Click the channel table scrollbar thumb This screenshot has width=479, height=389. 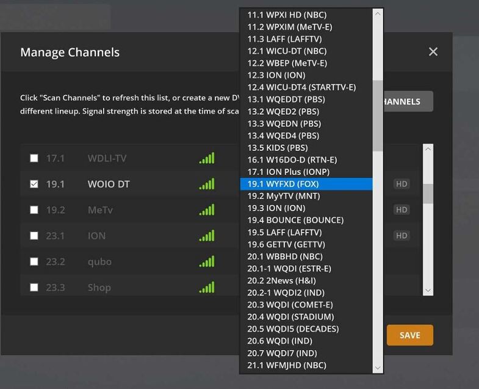pyautogui.click(x=428, y=194)
